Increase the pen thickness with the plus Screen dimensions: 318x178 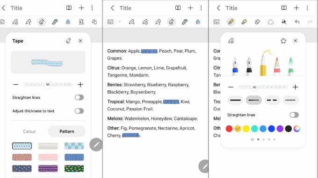tap(295, 87)
